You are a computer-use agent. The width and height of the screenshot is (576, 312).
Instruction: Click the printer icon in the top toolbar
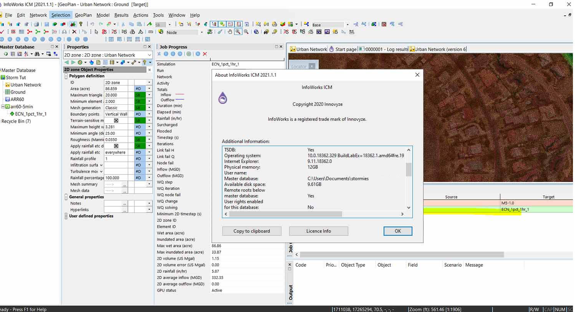pos(36,24)
